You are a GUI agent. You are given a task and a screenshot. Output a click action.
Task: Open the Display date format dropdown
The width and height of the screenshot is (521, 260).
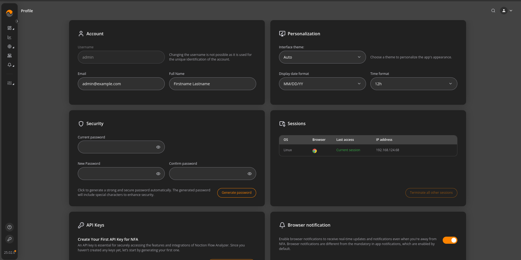click(x=322, y=84)
